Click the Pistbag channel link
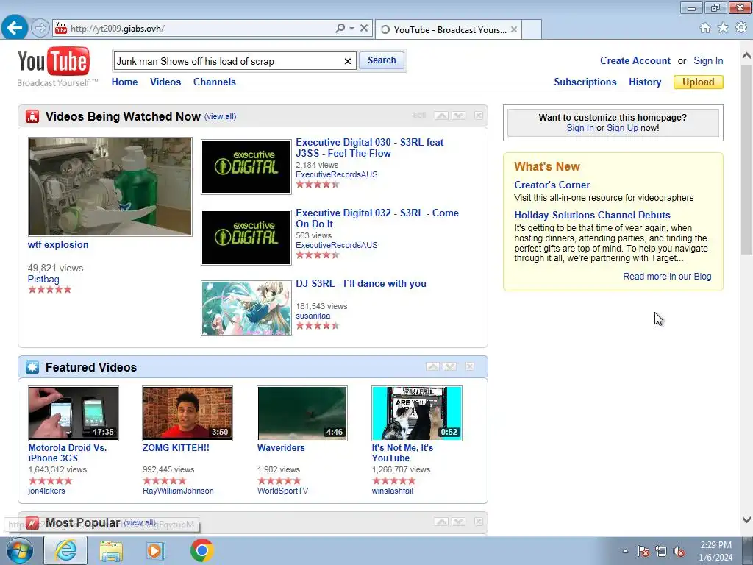Screen dimensions: 753x565 pos(43,279)
